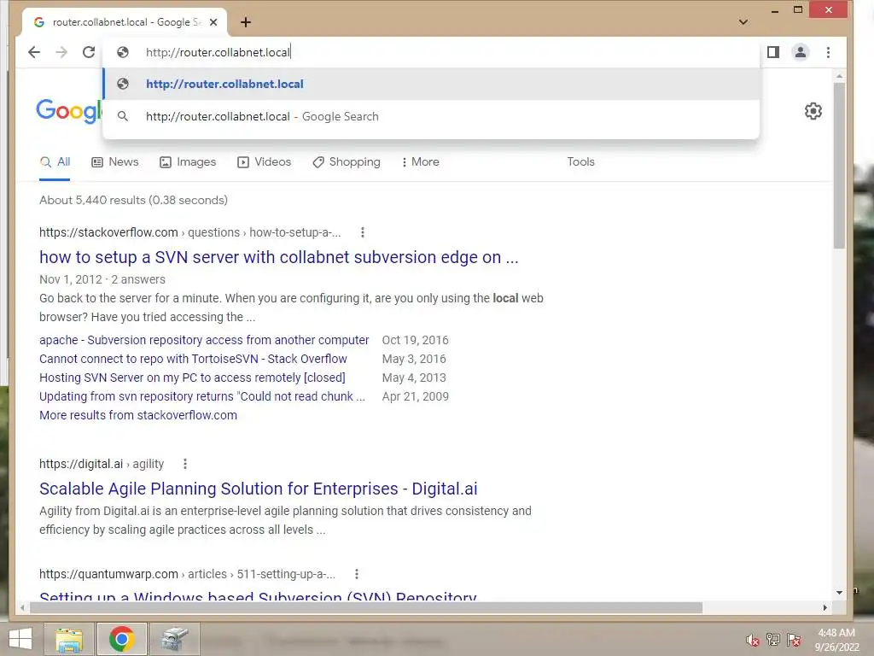Image resolution: width=874 pixels, height=656 pixels.
Task: Click inside the address bar text
Action: click(x=218, y=52)
